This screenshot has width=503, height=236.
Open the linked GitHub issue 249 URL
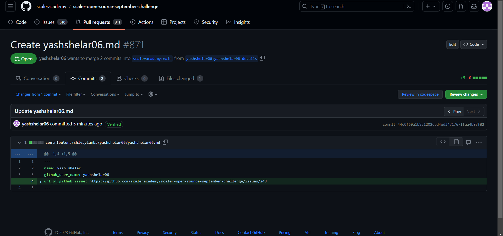pyautogui.click(x=178, y=181)
